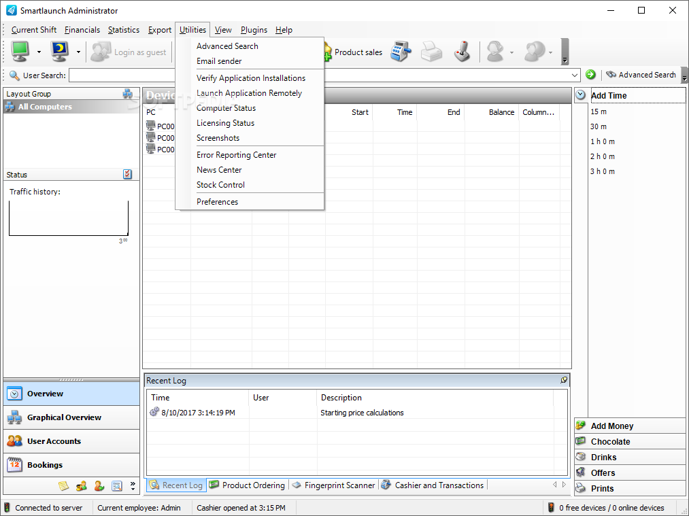Viewport: 689px width, 516px height.
Task: Select All Computers layout group
Action: coord(71,107)
